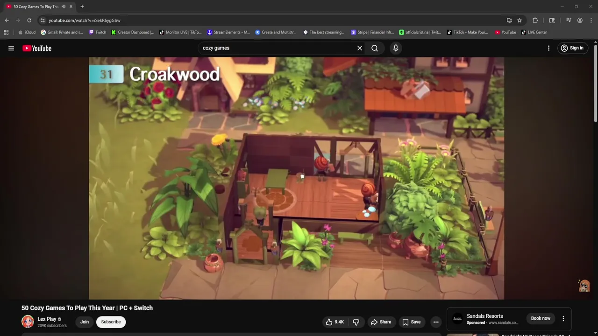Open the Share dialog for the video
This screenshot has height=336, width=598.
tap(381, 322)
